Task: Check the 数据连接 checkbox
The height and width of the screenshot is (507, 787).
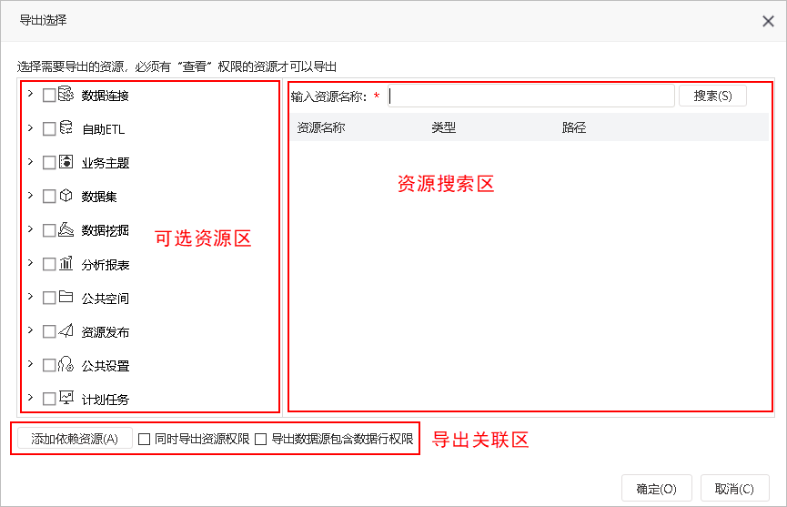Action: 49,96
